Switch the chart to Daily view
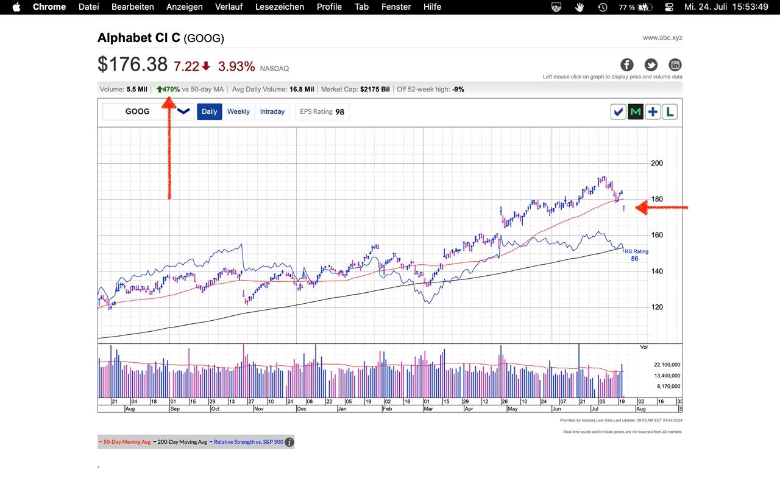This screenshot has width=780, height=487. point(209,111)
